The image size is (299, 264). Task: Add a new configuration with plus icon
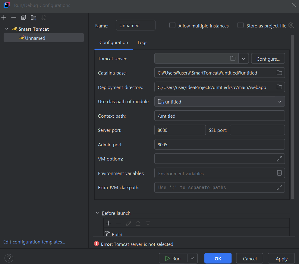point(4,17)
